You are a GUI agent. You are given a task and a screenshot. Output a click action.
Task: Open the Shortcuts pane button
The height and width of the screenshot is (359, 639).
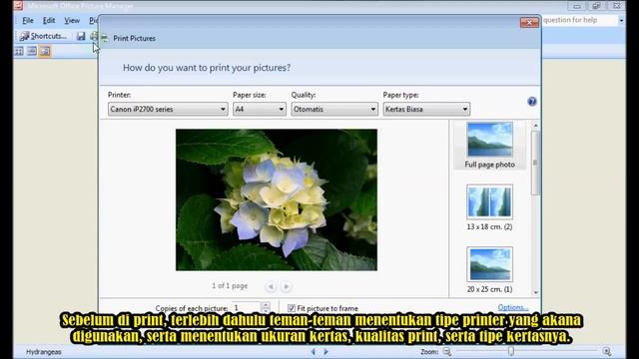pos(43,36)
